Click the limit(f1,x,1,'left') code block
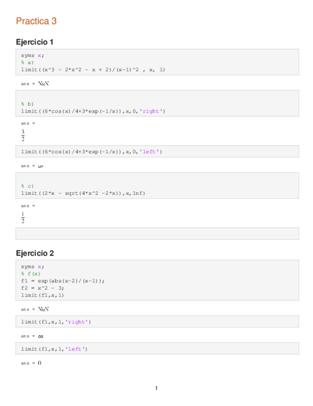Image resolution: width=313 pixels, height=406 pixels. coord(54,349)
